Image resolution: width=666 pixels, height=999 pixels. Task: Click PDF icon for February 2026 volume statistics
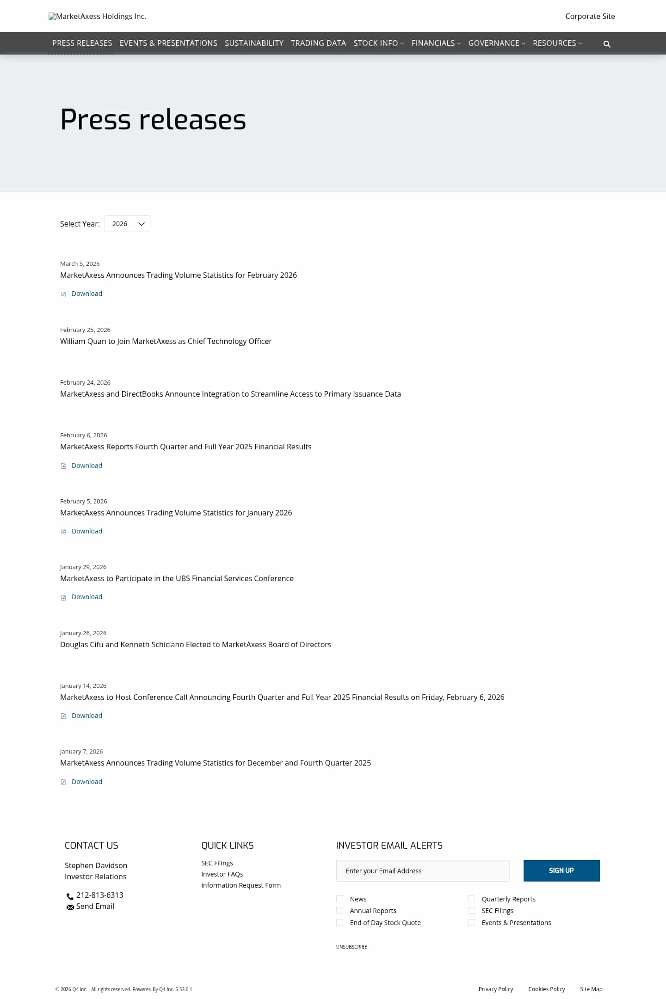pos(63,294)
